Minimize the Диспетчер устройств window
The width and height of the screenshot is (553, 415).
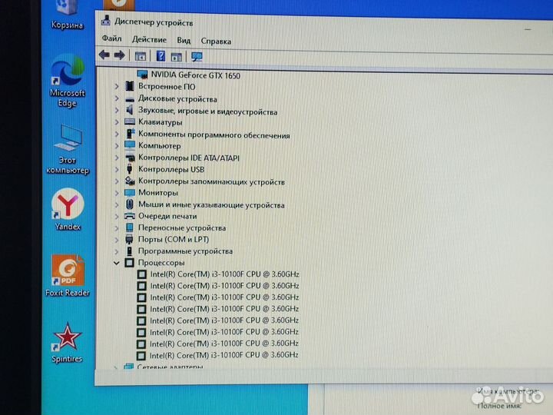[x=528, y=29]
